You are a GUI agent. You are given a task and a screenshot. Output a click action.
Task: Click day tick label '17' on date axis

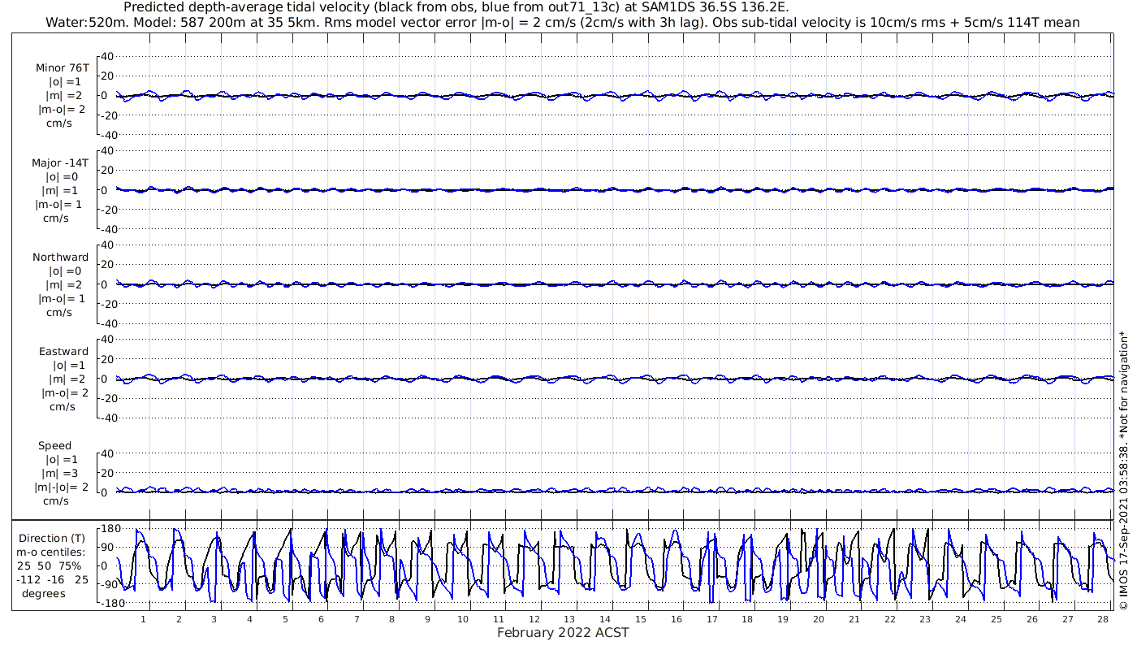(x=711, y=619)
